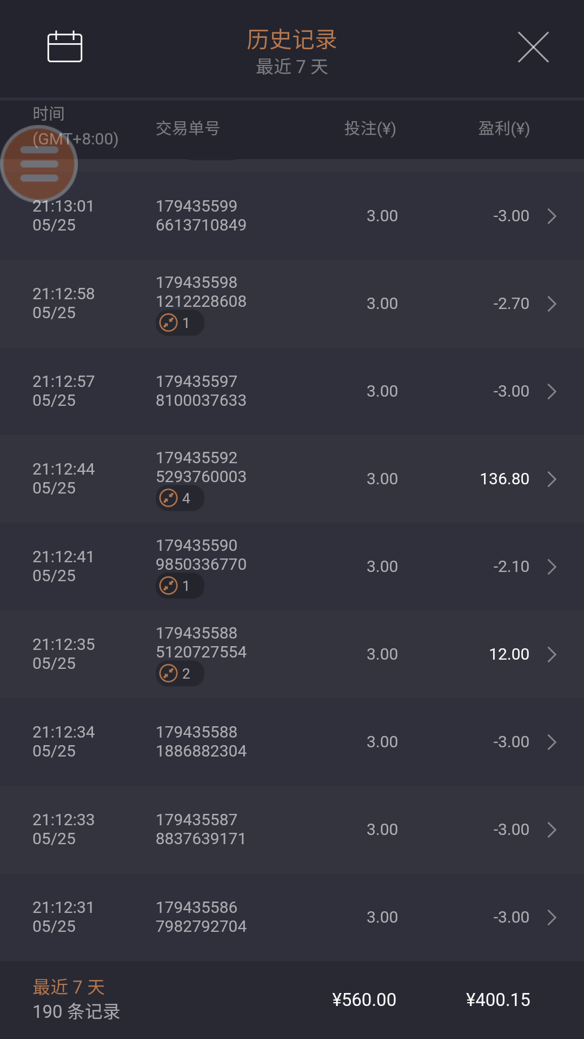Expand the 21:12:31 record arrow

[x=552, y=917]
